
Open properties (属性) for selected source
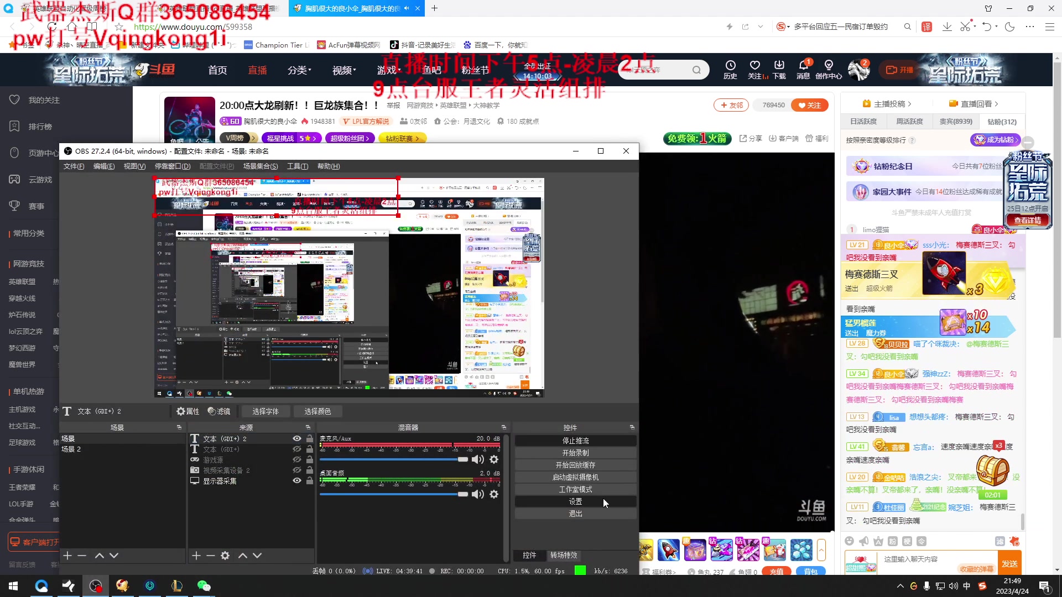188,411
